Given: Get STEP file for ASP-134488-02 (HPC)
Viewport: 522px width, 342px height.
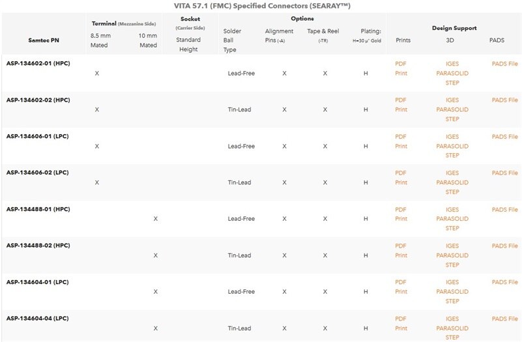Looking at the screenshot, I should pos(452,264).
